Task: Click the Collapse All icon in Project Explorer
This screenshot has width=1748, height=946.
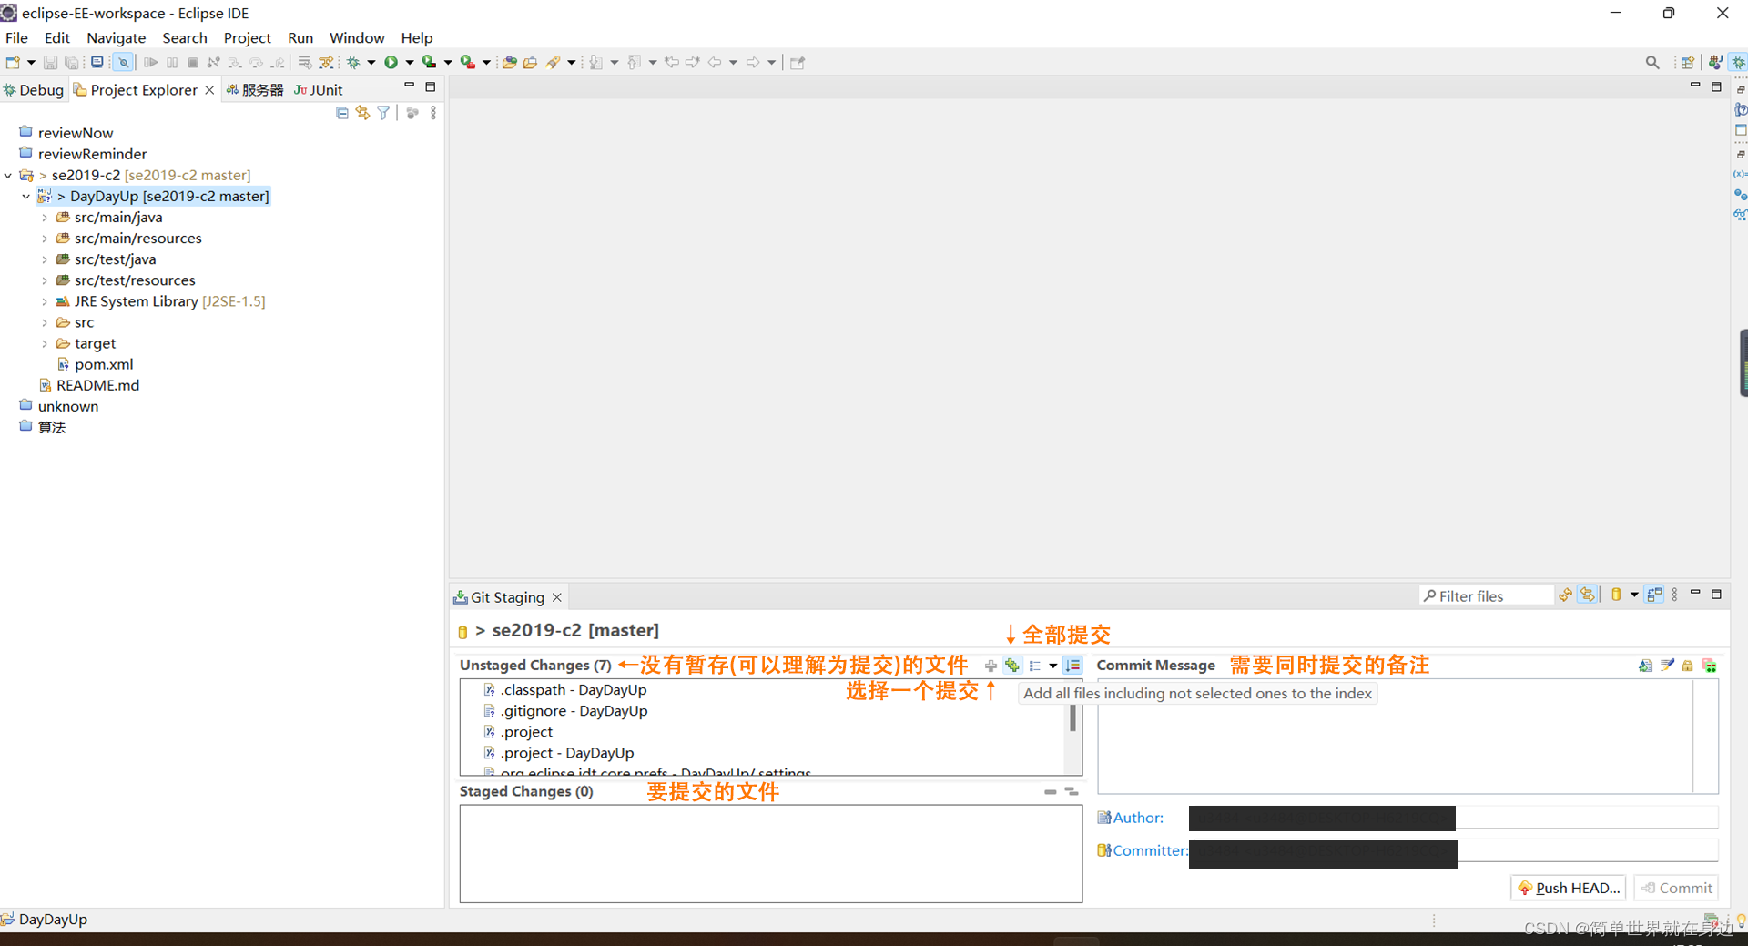Action: (x=342, y=112)
